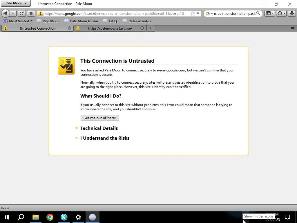
Task: Click the yellow police officer warning image
Action: [66, 66]
